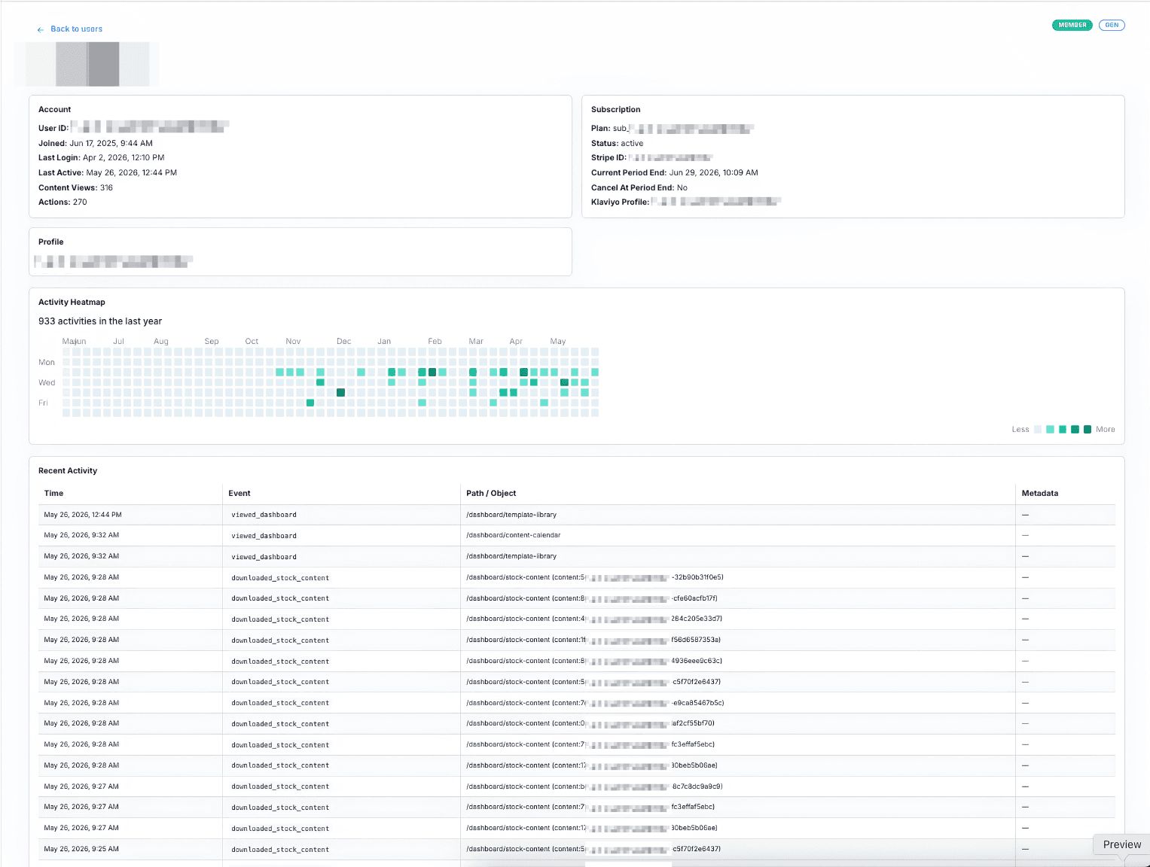Click the dark green December heatmap cell
Image resolution: width=1150 pixels, height=867 pixels.
tap(340, 392)
